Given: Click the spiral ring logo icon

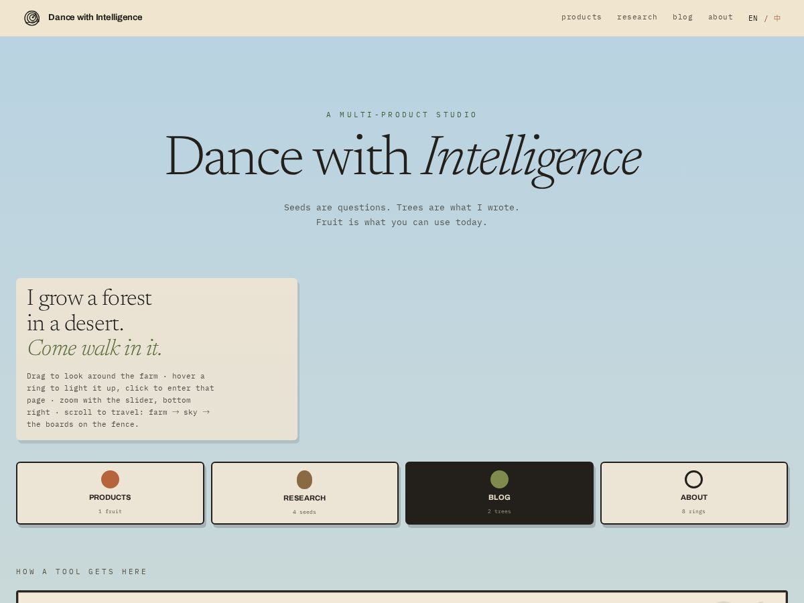Looking at the screenshot, I should (x=31, y=18).
